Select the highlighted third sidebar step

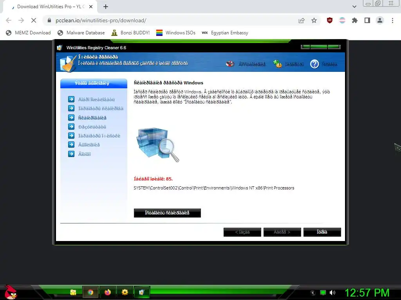click(x=87, y=118)
